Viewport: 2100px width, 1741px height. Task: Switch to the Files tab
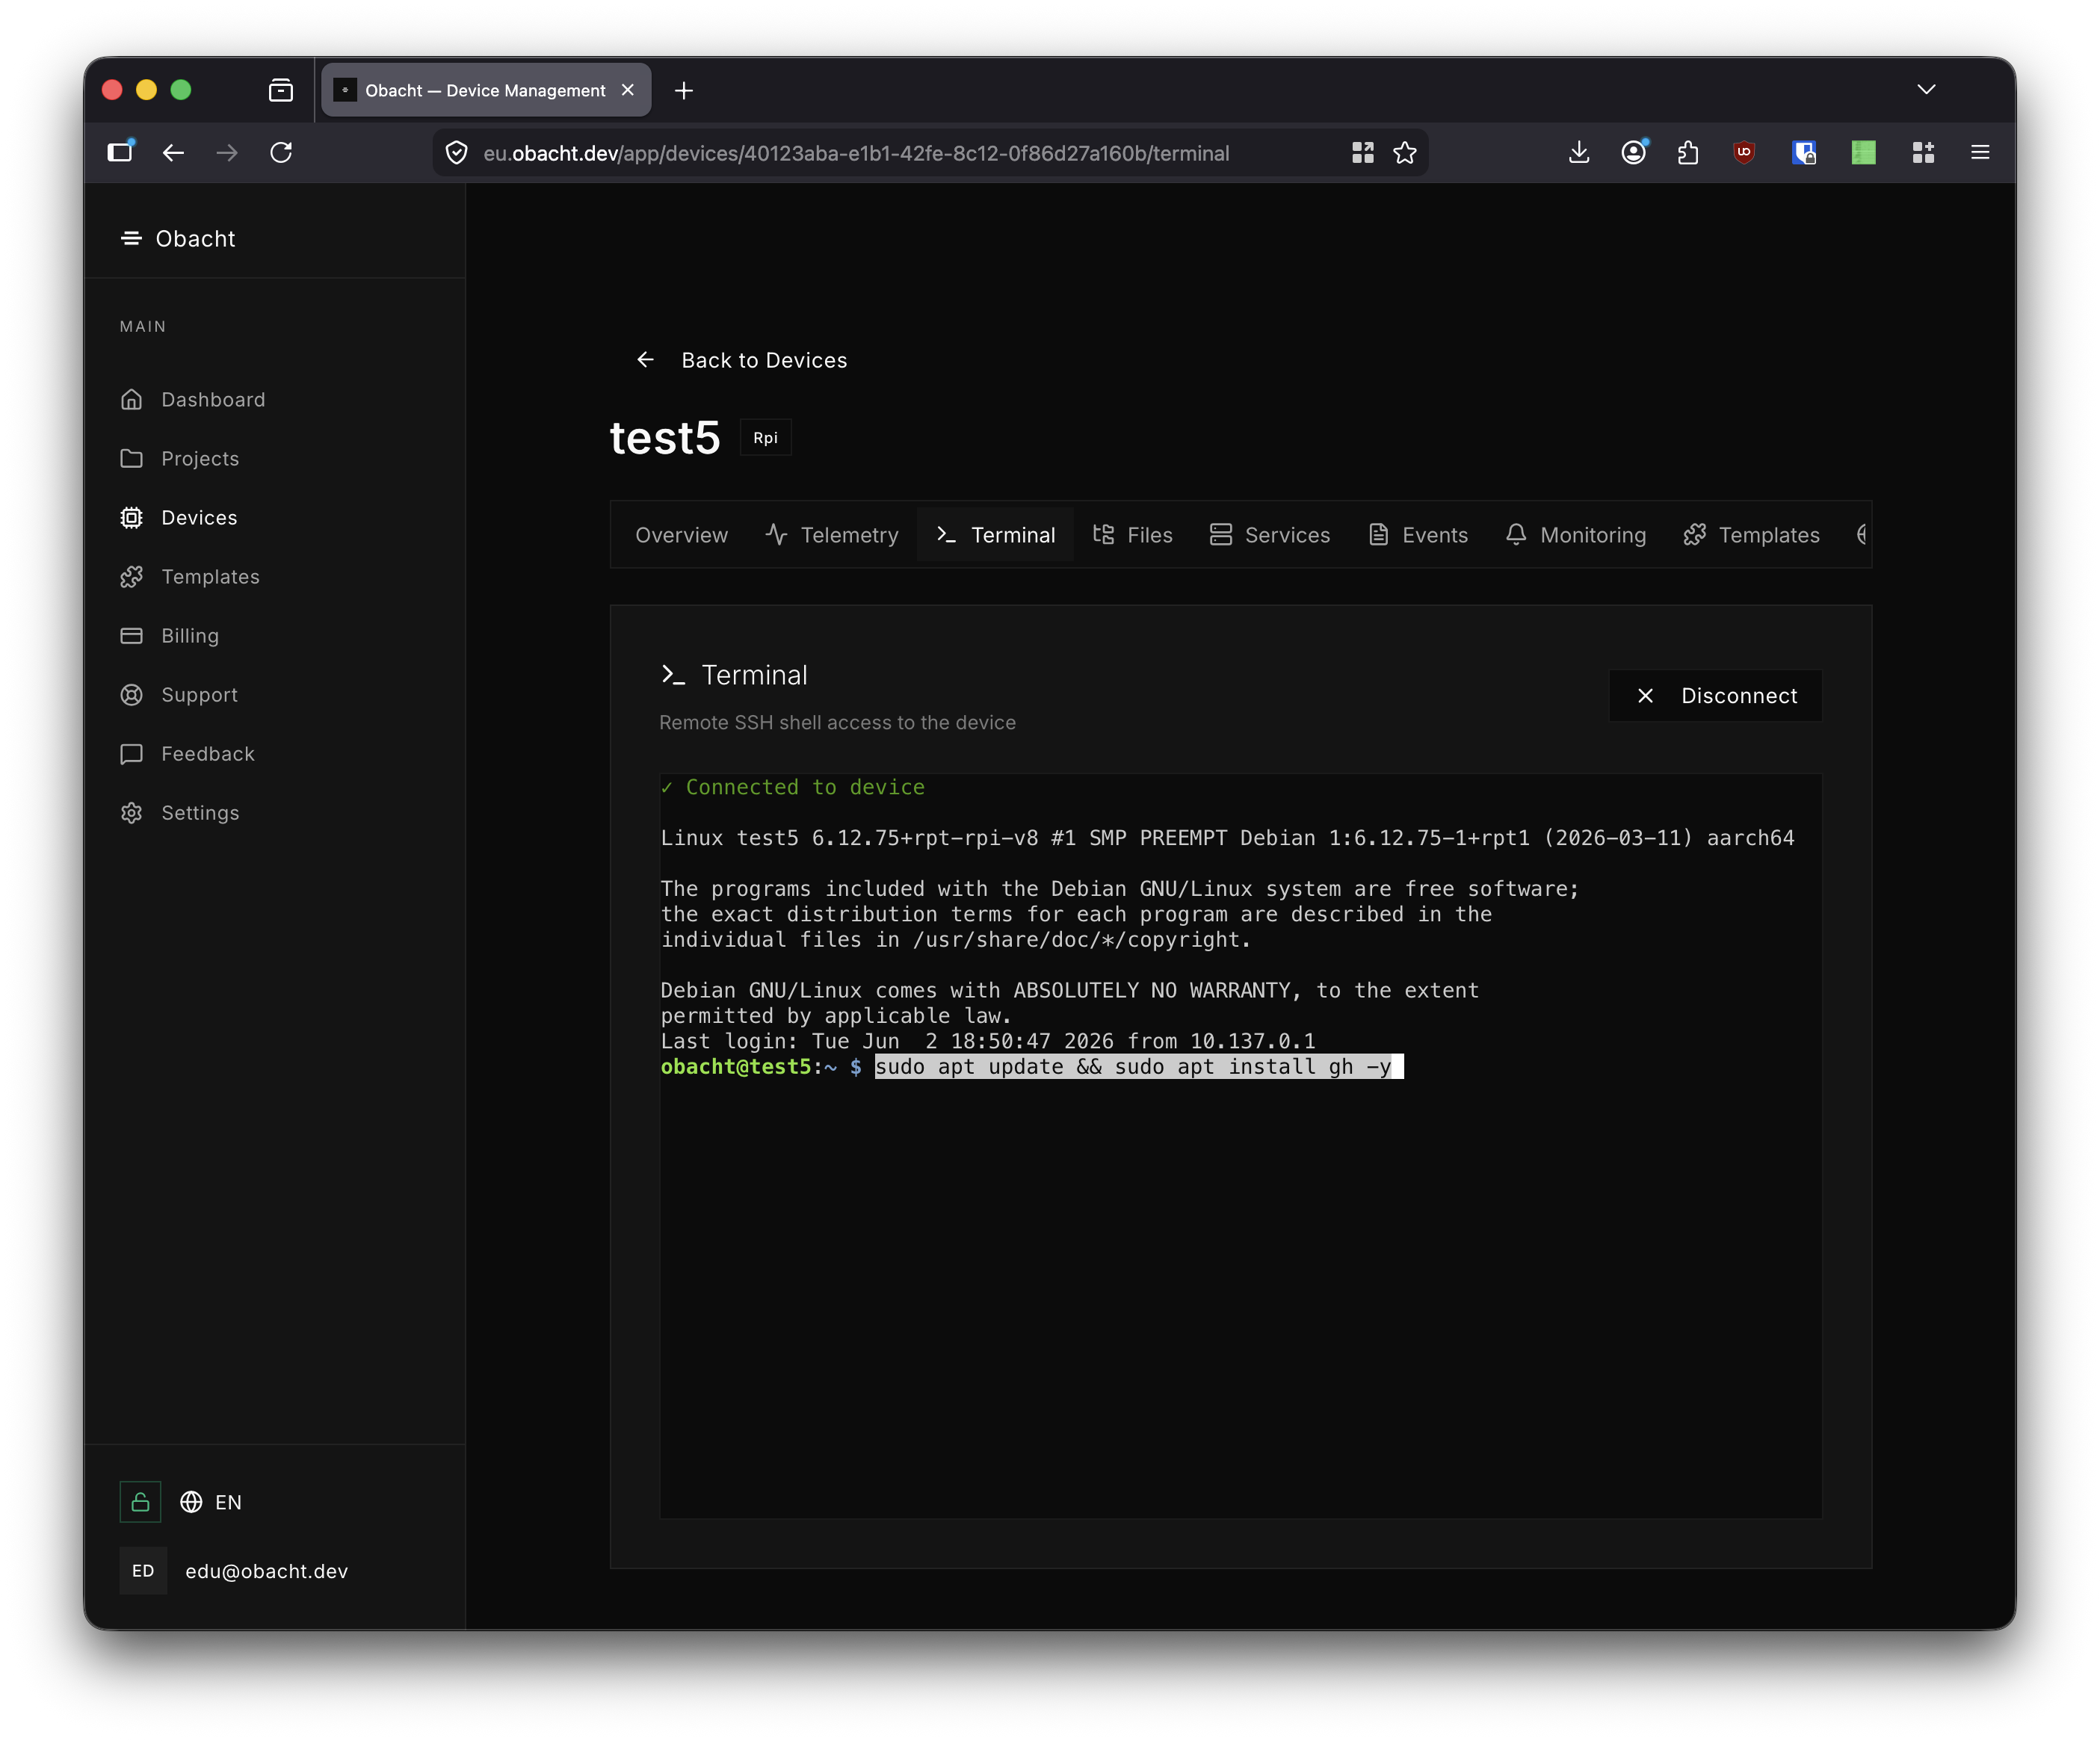[x=1132, y=535]
